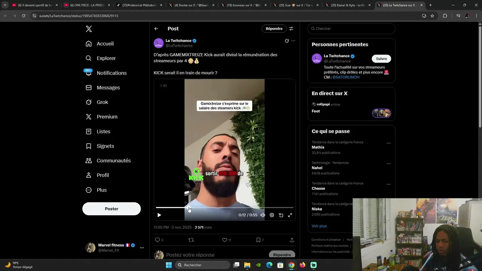482x271 pixels.
Task: Click the taskbar Rechercher search box
Action: click(x=203, y=265)
